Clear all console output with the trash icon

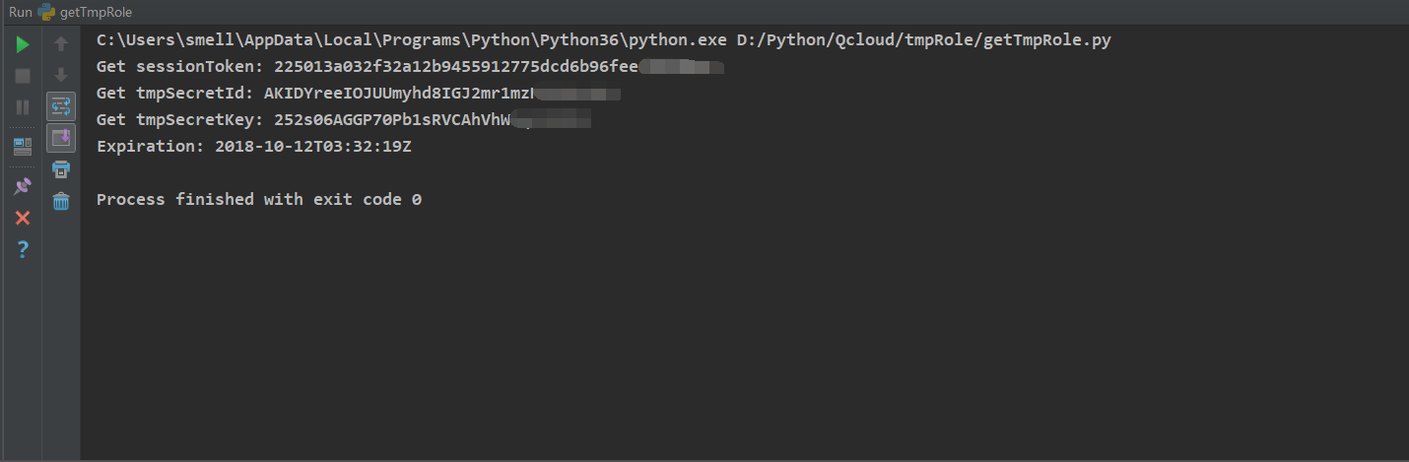[x=61, y=201]
